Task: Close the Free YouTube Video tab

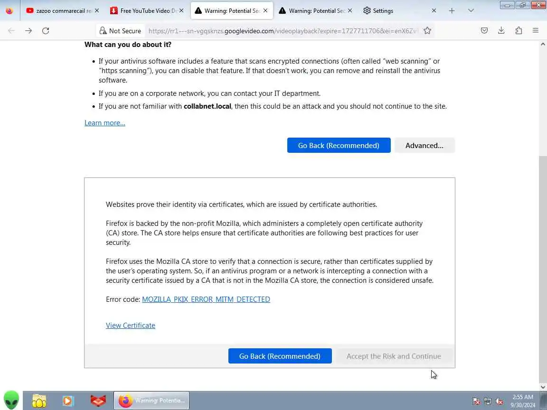Action: point(181,11)
